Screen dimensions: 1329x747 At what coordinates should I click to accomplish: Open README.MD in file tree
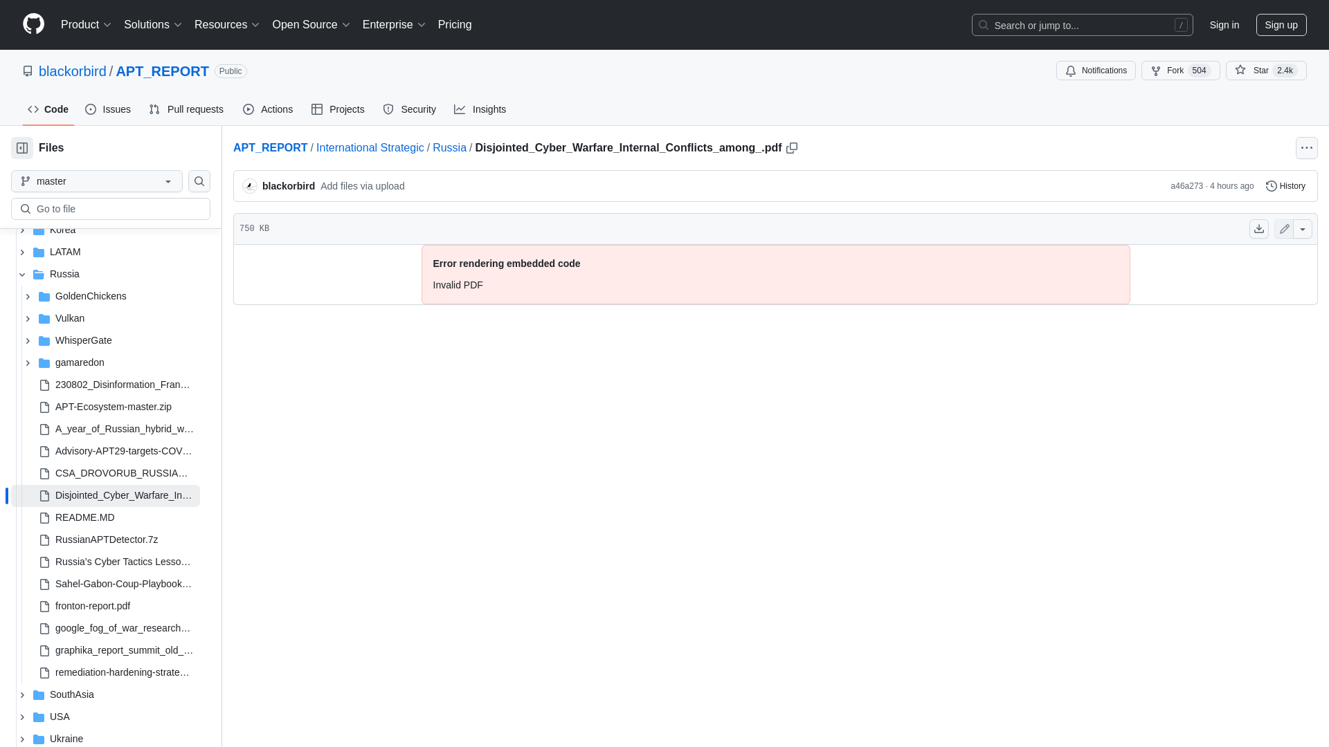[85, 517]
